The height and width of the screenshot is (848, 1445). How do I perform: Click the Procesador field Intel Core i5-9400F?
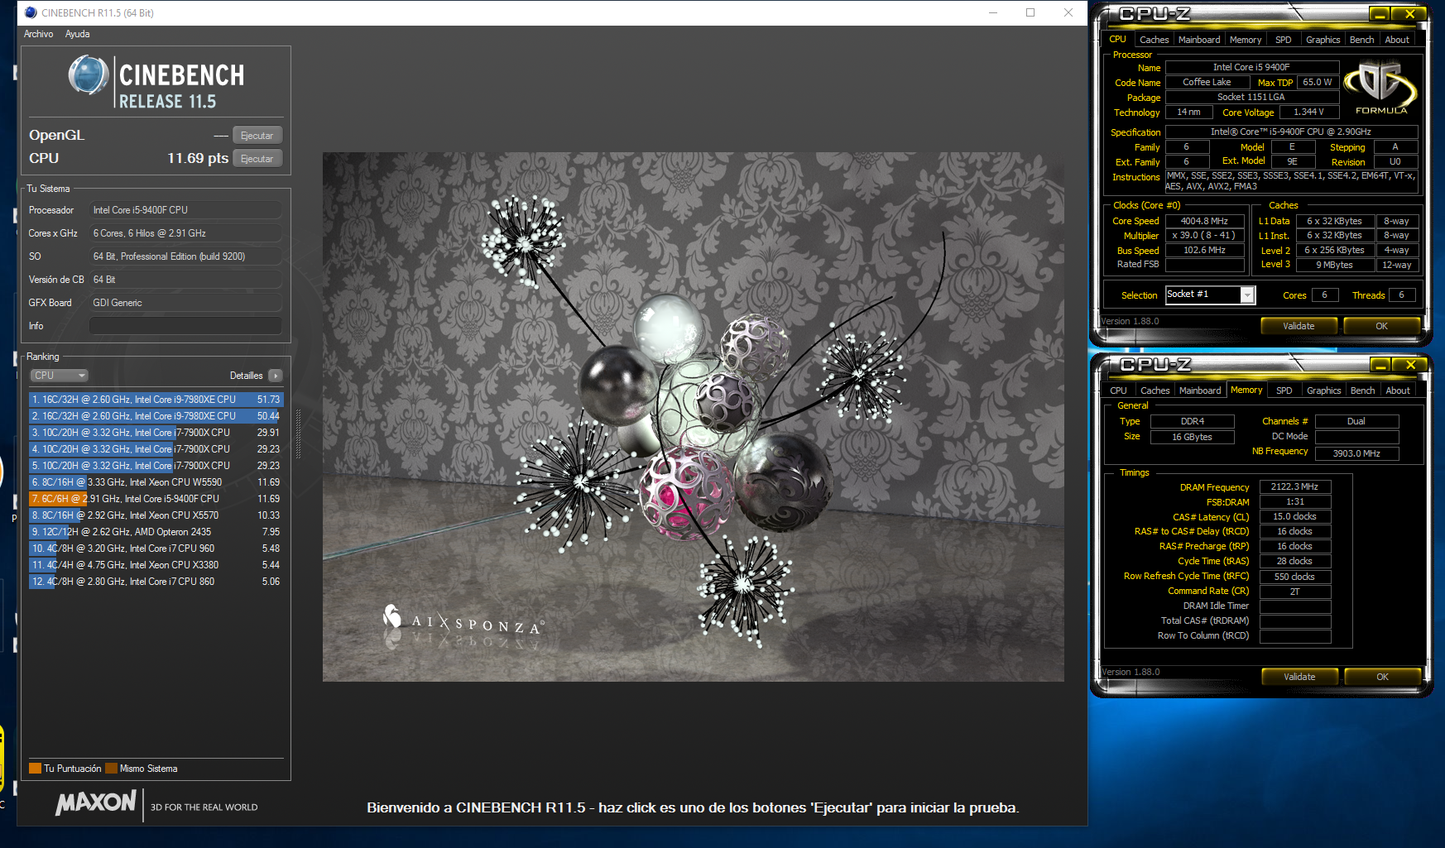click(185, 210)
